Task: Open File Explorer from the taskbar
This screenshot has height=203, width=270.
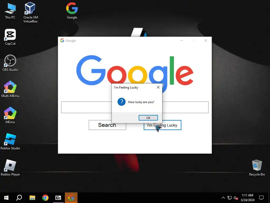Action: click(32, 198)
